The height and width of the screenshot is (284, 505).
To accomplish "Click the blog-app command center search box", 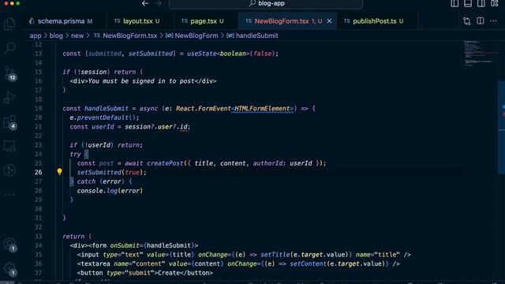I will pos(266,3).
